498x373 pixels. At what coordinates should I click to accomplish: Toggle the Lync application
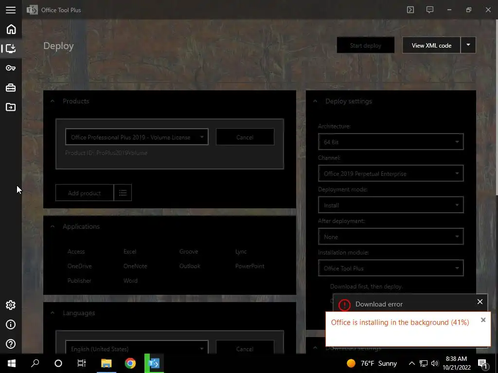241,252
